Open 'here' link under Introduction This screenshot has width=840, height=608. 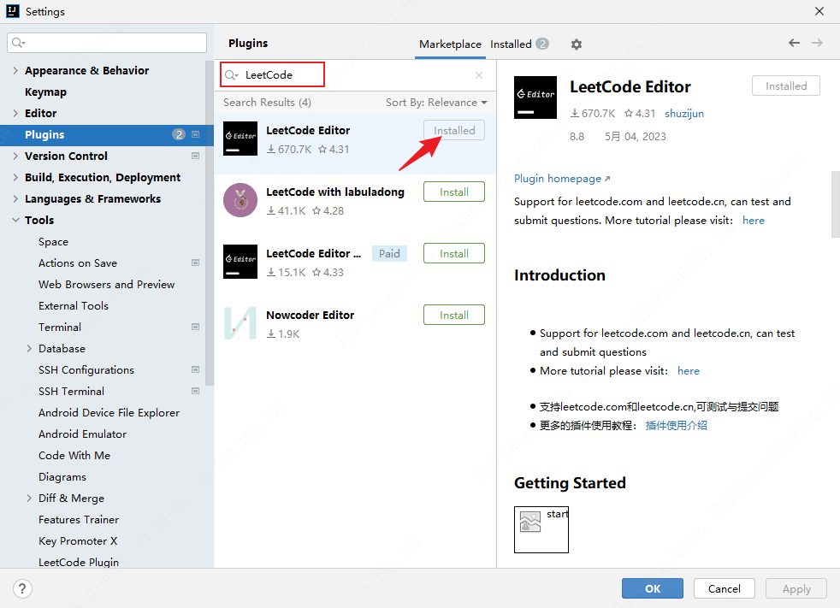pyautogui.click(x=689, y=370)
